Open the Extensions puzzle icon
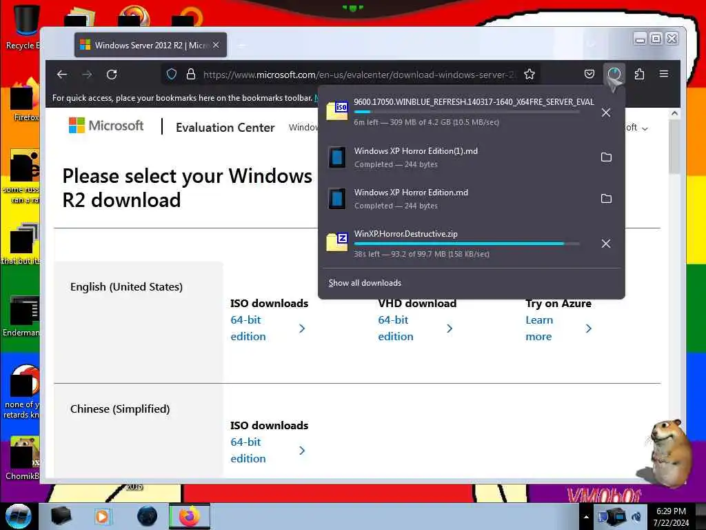Image resolution: width=706 pixels, height=530 pixels. coord(639,74)
